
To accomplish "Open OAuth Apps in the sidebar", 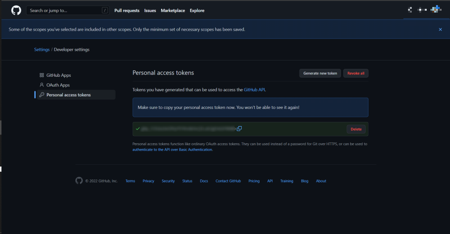I will coord(58,85).
